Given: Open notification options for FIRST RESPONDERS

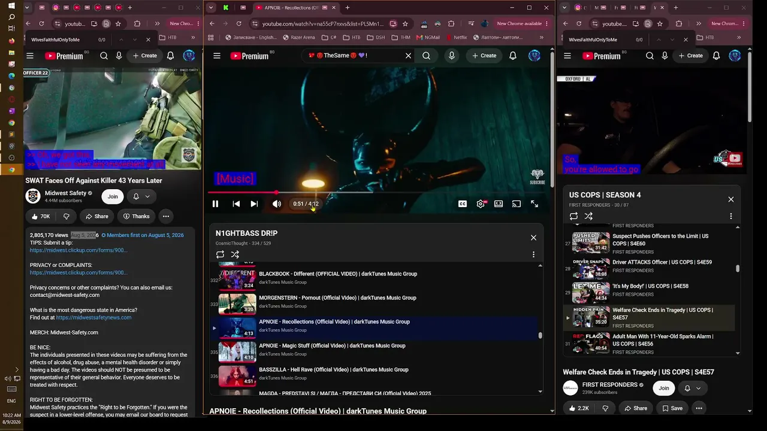Looking at the screenshot, I should 693,388.
